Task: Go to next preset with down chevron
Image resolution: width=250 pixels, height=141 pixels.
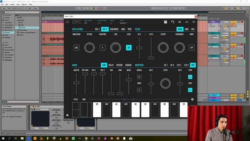Action: click(194, 22)
